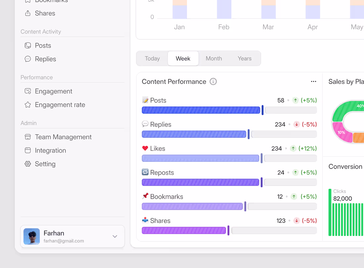The image size is (364, 268).
Task: Open the Replies section via its speech bubble icon
Action: [x=27, y=59]
